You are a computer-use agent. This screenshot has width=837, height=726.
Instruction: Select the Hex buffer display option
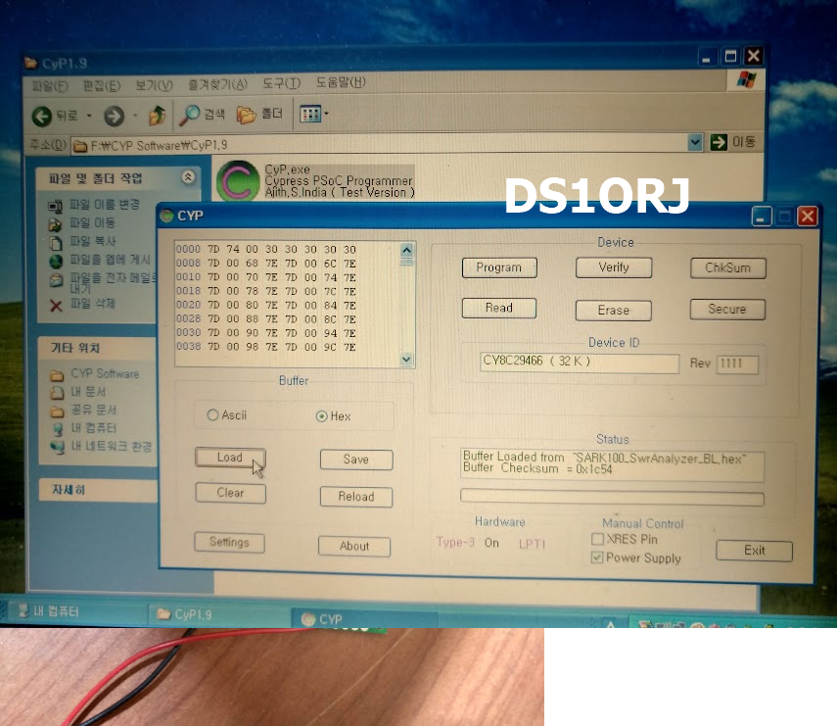pos(334,416)
